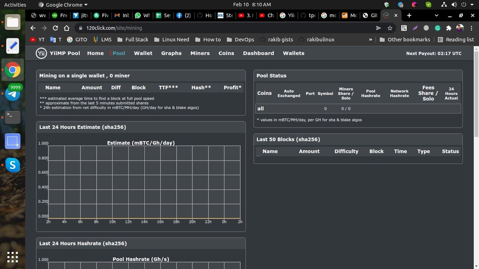479x269 pixels.
Task: Open the clock calendar Feb 10
Action: pos(252,4)
